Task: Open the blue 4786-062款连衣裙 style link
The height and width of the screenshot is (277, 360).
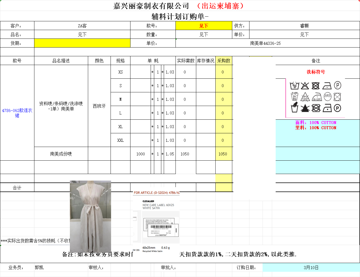Action: coord(17,113)
